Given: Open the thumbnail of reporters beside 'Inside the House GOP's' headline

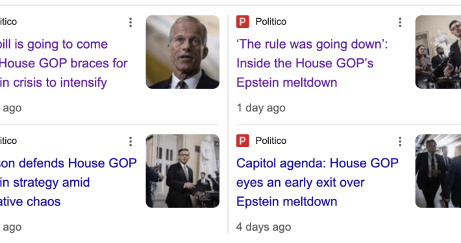Looking at the screenshot, I should pos(438,52).
